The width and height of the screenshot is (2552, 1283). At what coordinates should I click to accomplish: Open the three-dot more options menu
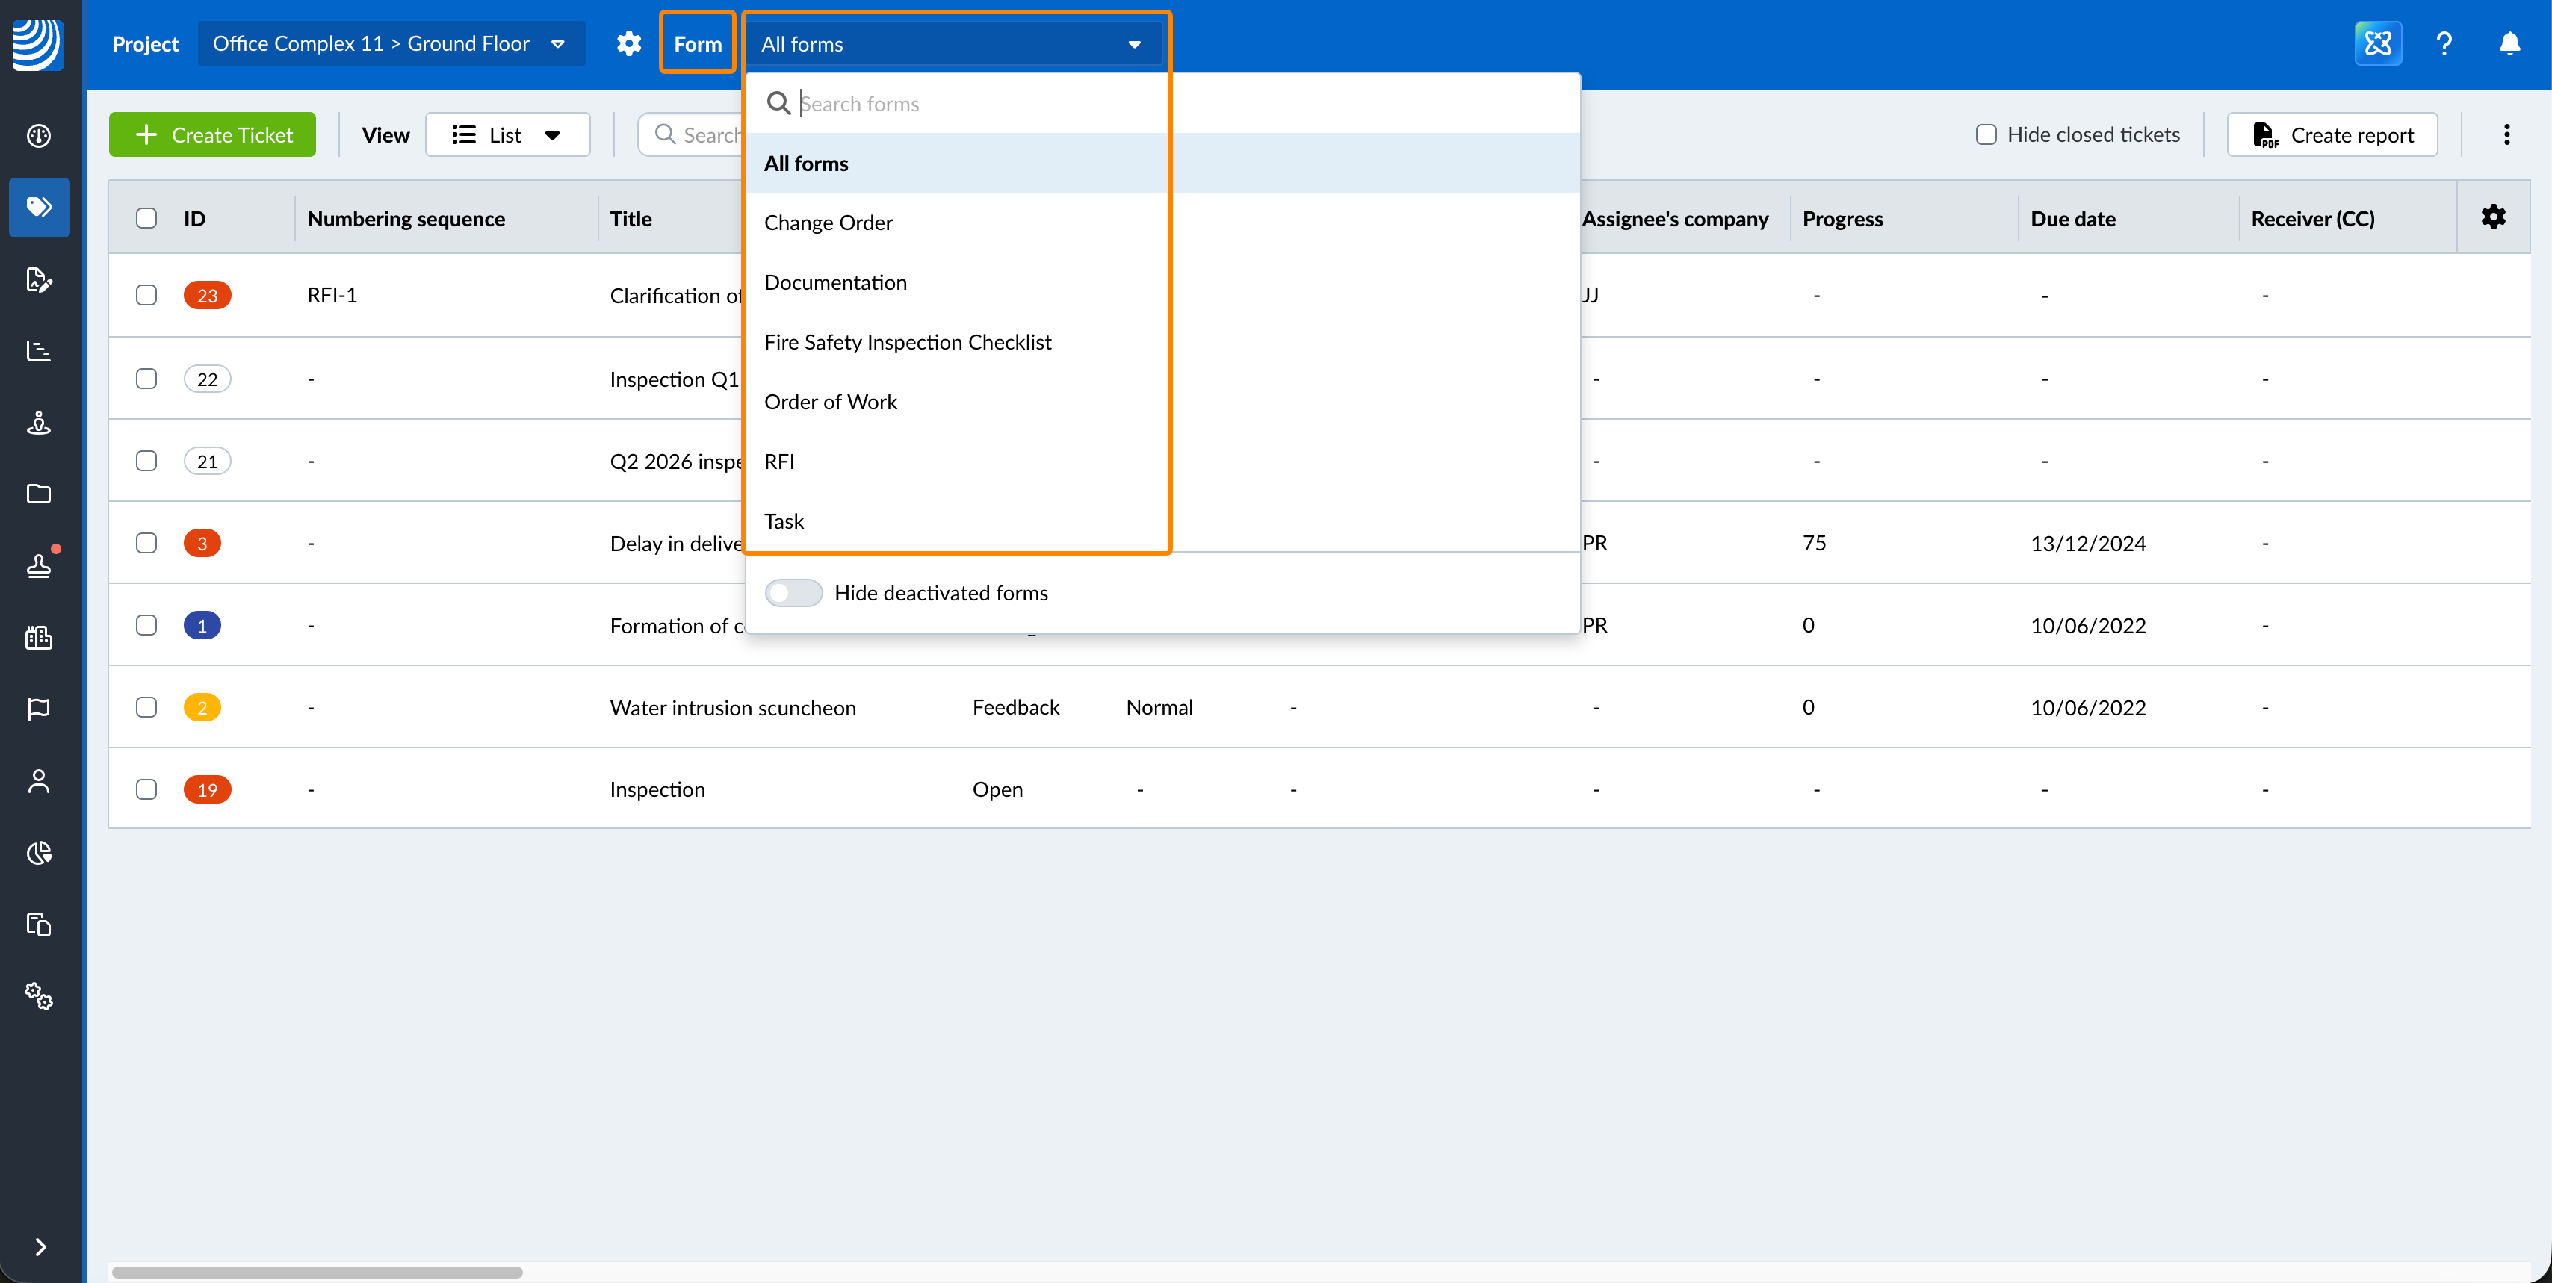point(2506,134)
